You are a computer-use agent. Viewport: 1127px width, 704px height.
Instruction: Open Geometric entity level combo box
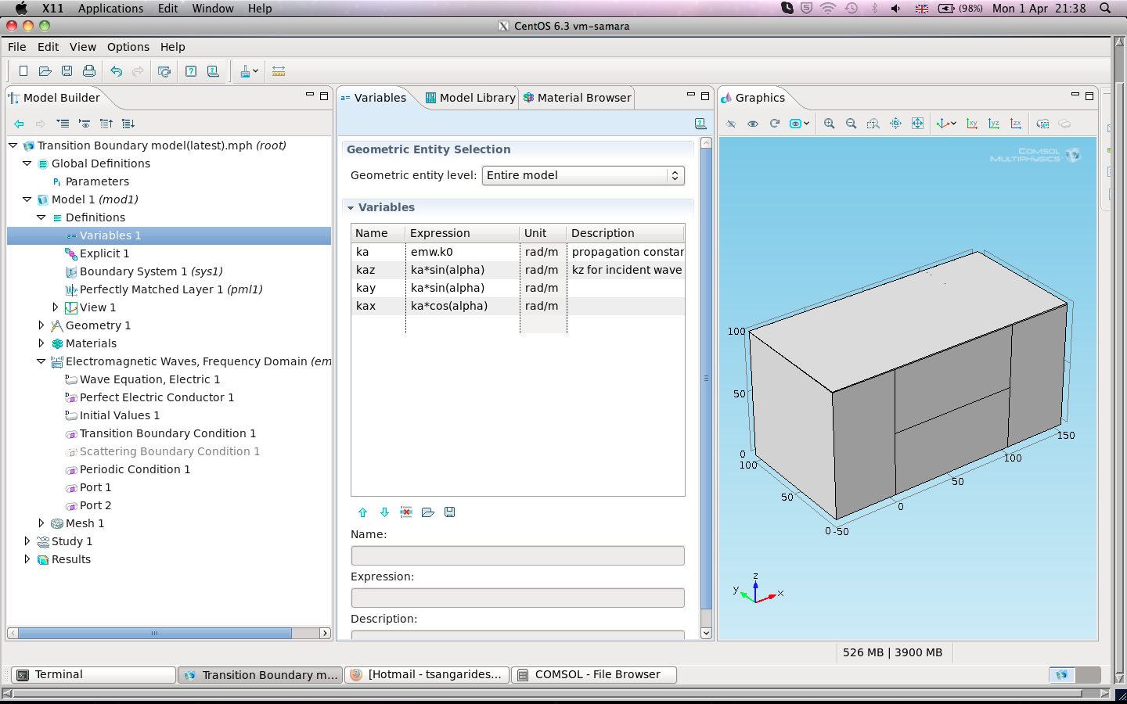583,175
